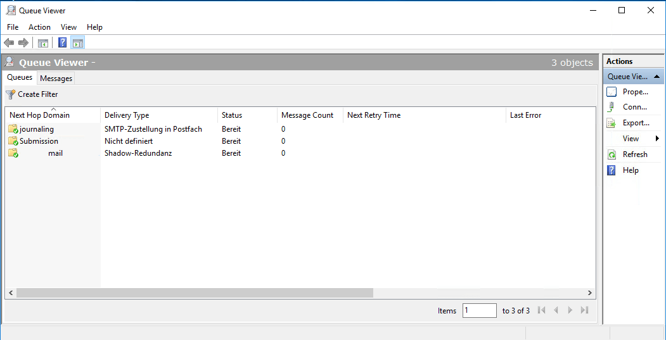
Task: Click the Forward arrow toolbar icon
Action: click(23, 43)
